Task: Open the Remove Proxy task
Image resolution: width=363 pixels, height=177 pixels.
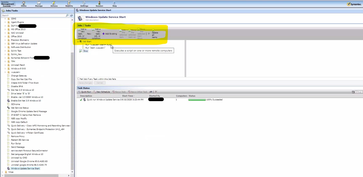Action: tap(18, 136)
